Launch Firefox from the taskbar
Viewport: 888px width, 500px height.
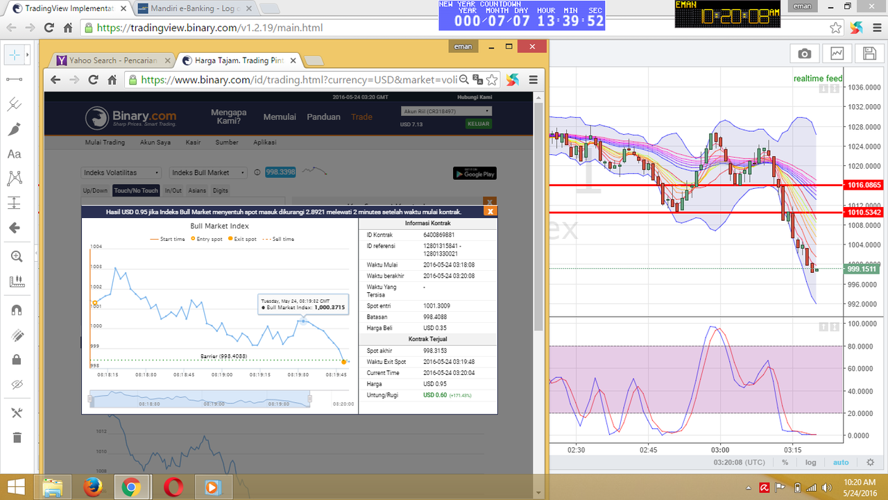92,487
